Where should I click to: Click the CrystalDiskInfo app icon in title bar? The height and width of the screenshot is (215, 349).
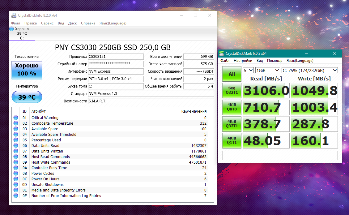click(14, 15)
